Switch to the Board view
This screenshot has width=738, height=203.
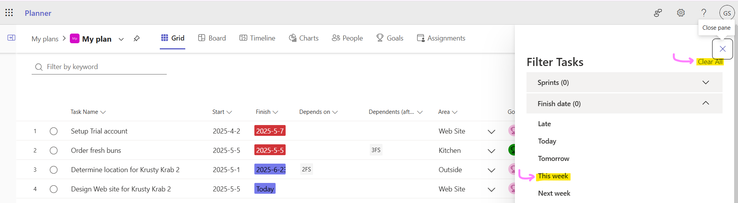point(212,38)
